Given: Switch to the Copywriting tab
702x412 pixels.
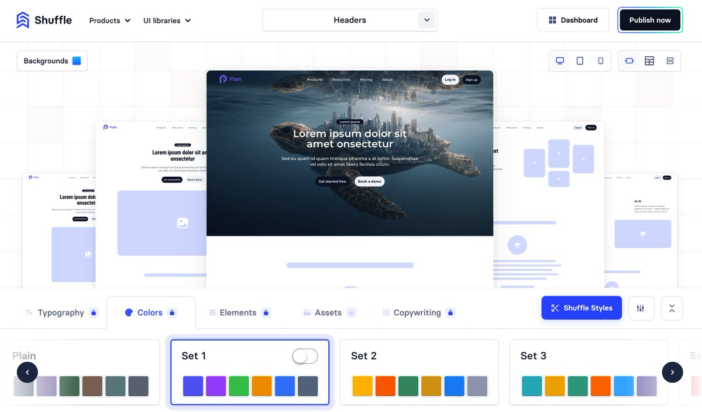Looking at the screenshot, I should tap(417, 313).
